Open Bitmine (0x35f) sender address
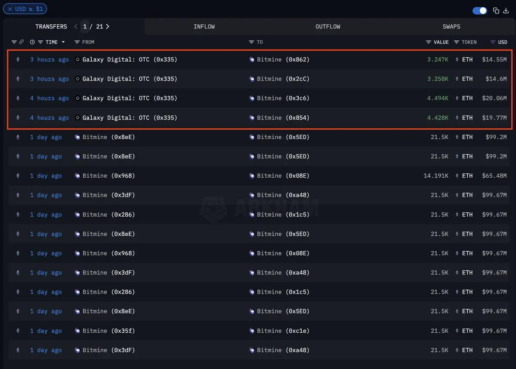The image size is (516, 369). click(108, 331)
